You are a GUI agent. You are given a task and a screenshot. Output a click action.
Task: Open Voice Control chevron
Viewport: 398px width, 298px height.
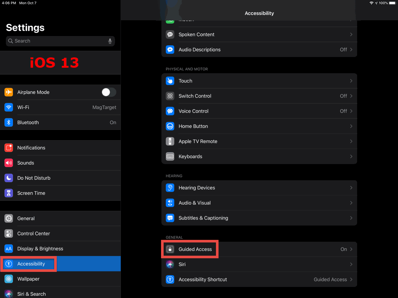coord(351,111)
